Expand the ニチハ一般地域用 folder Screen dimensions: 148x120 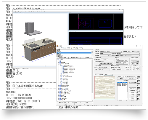pyautogui.click(x=59, y=88)
